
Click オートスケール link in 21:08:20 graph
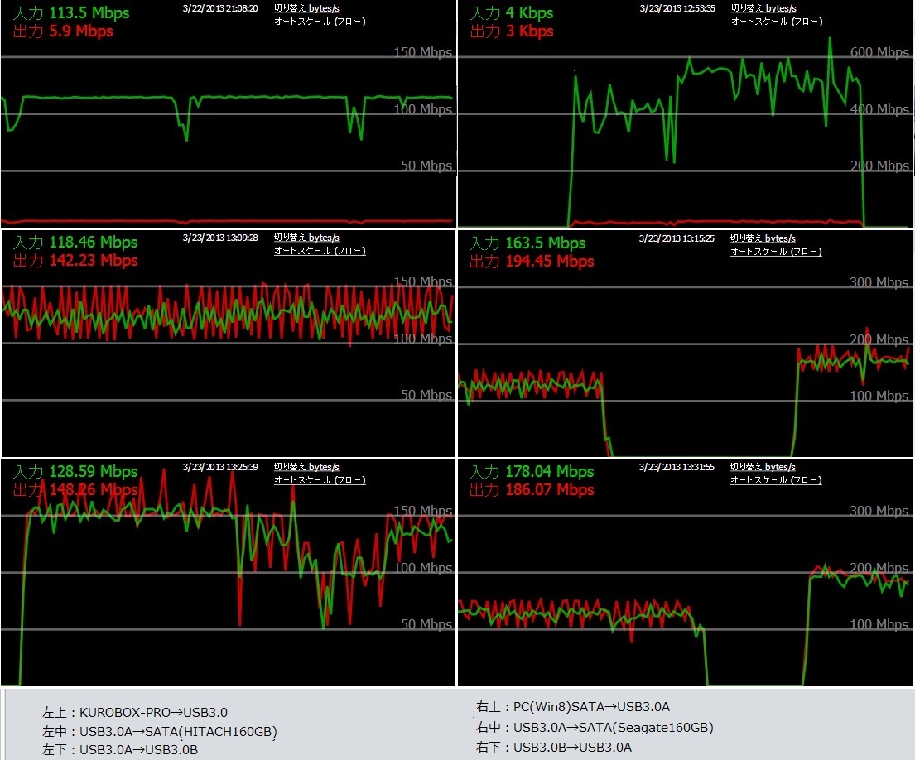coord(320,22)
